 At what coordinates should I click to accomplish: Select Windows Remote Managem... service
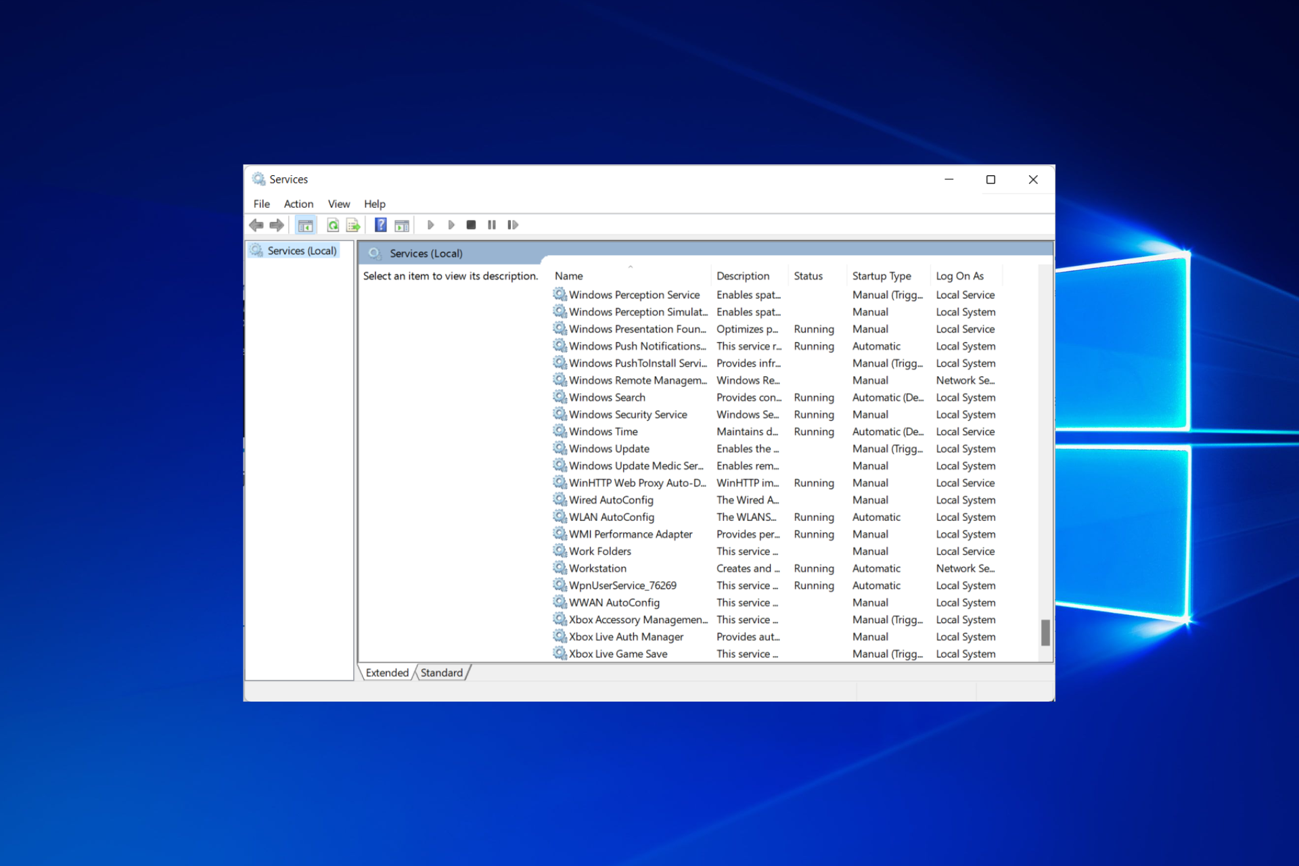point(638,380)
